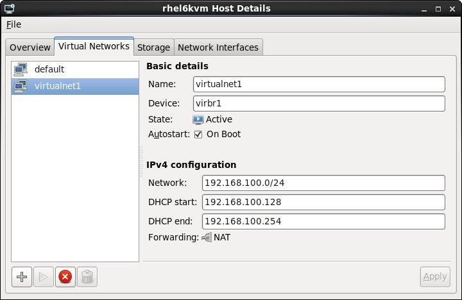Click the pane divider handle
462x300 pixels.
(x=141, y=162)
